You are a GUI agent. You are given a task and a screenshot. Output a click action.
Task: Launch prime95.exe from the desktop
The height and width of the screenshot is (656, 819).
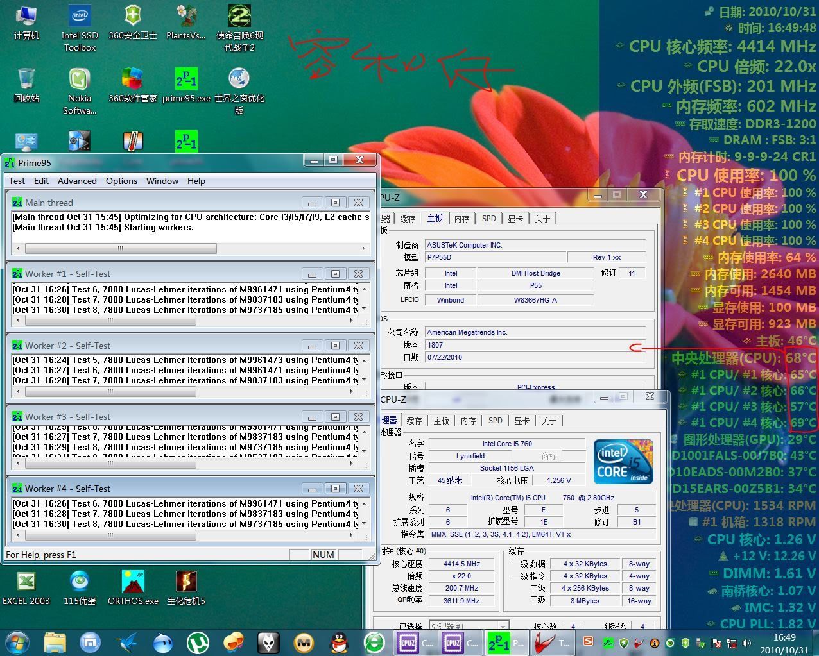point(186,85)
